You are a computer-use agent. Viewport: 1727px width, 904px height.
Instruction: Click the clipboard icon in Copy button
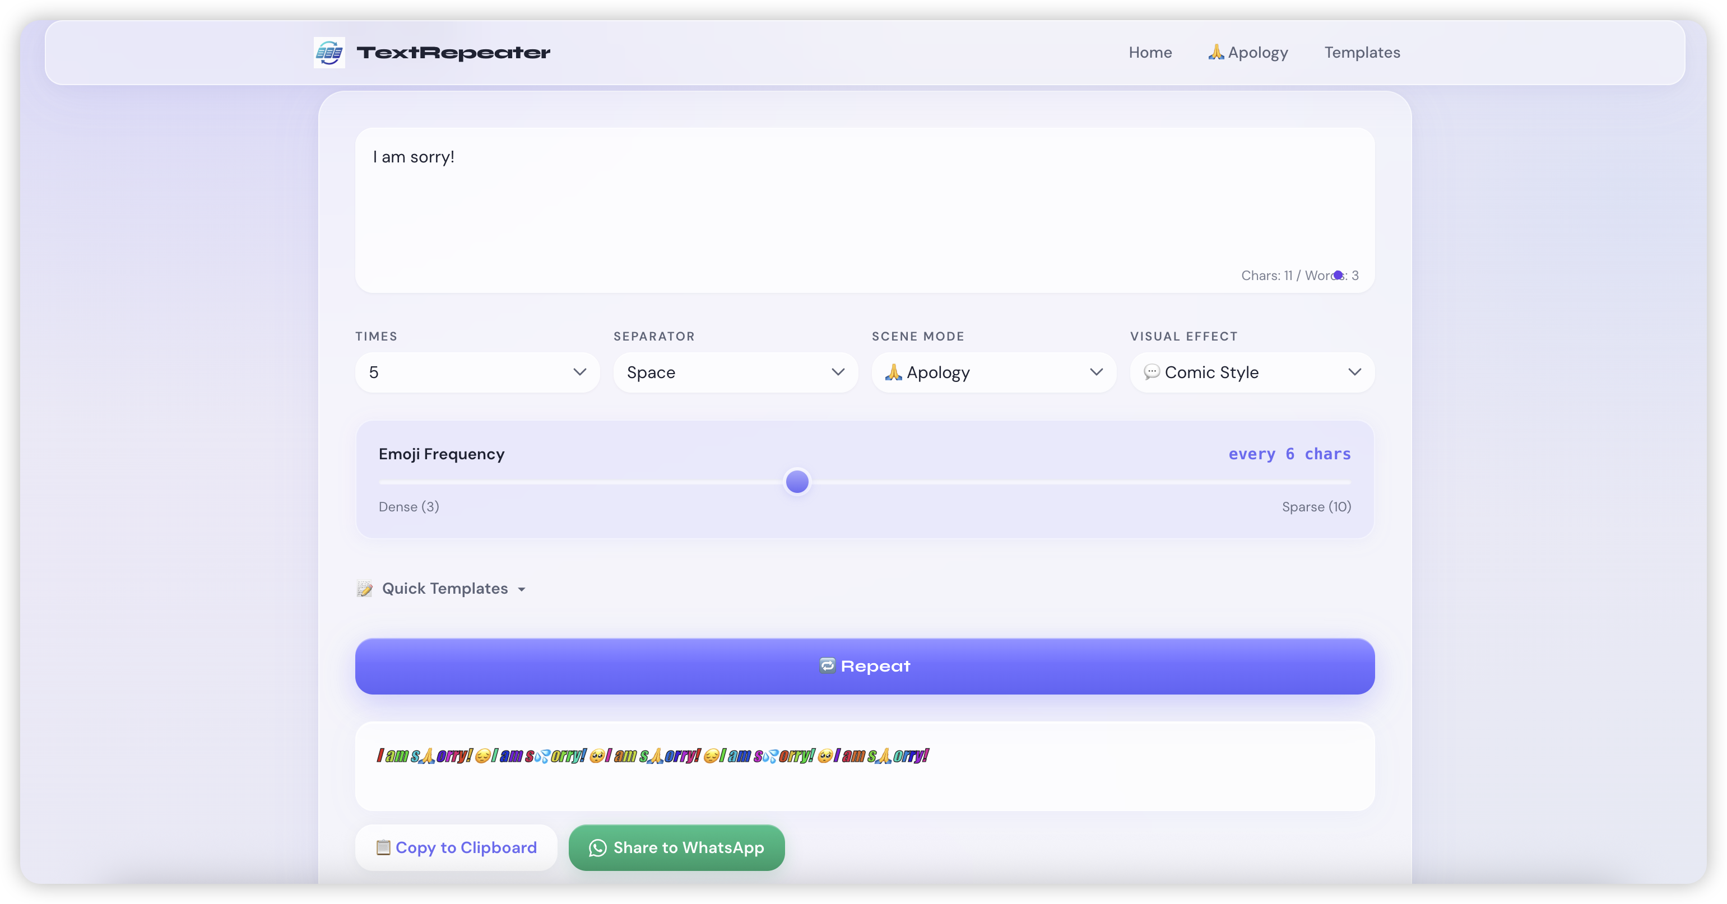tap(383, 847)
